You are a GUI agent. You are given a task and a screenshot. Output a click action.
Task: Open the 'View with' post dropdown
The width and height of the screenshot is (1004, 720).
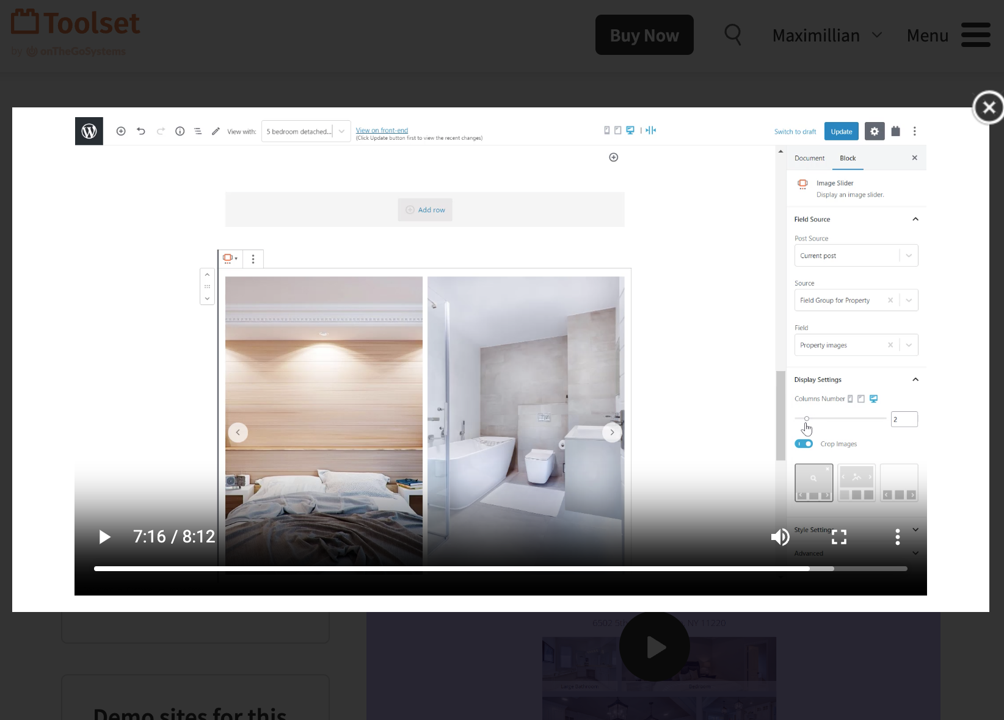306,131
